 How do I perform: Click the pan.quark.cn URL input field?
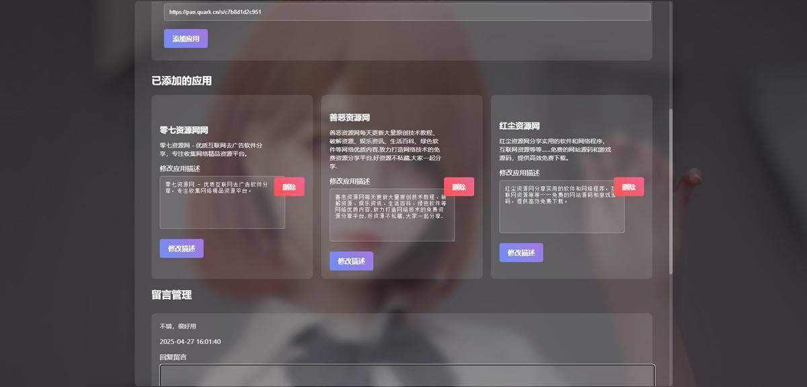[407, 12]
